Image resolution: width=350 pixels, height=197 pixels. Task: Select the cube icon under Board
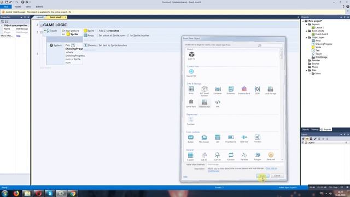click(191, 54)
